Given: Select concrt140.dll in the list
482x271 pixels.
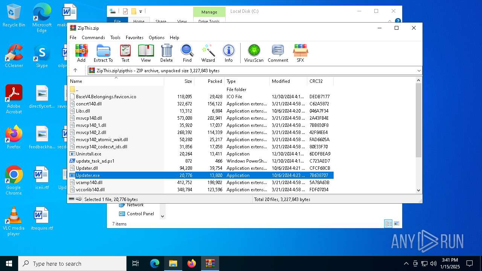Looking at the screenshot, I should click(x=201, y=104).
